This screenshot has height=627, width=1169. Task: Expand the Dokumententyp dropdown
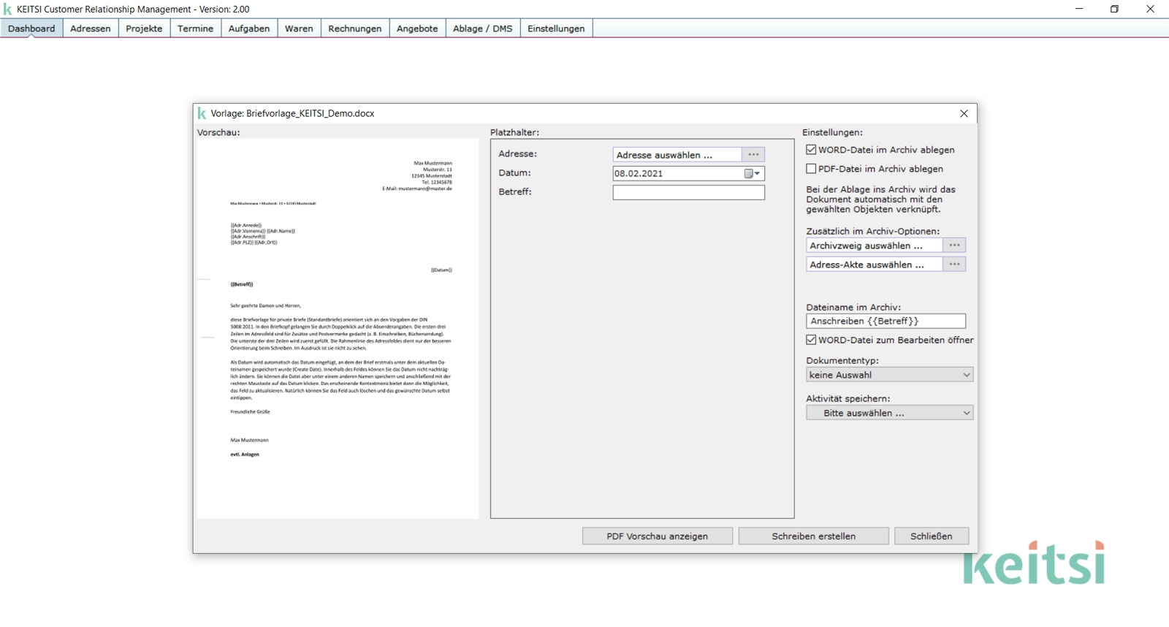click(x=889, y=375)
